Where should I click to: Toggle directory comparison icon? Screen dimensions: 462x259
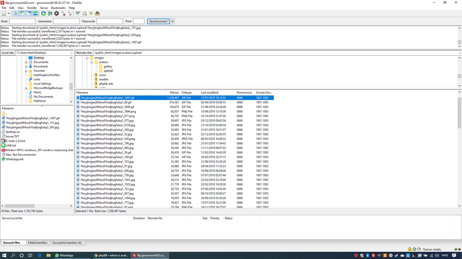(85, 13)
